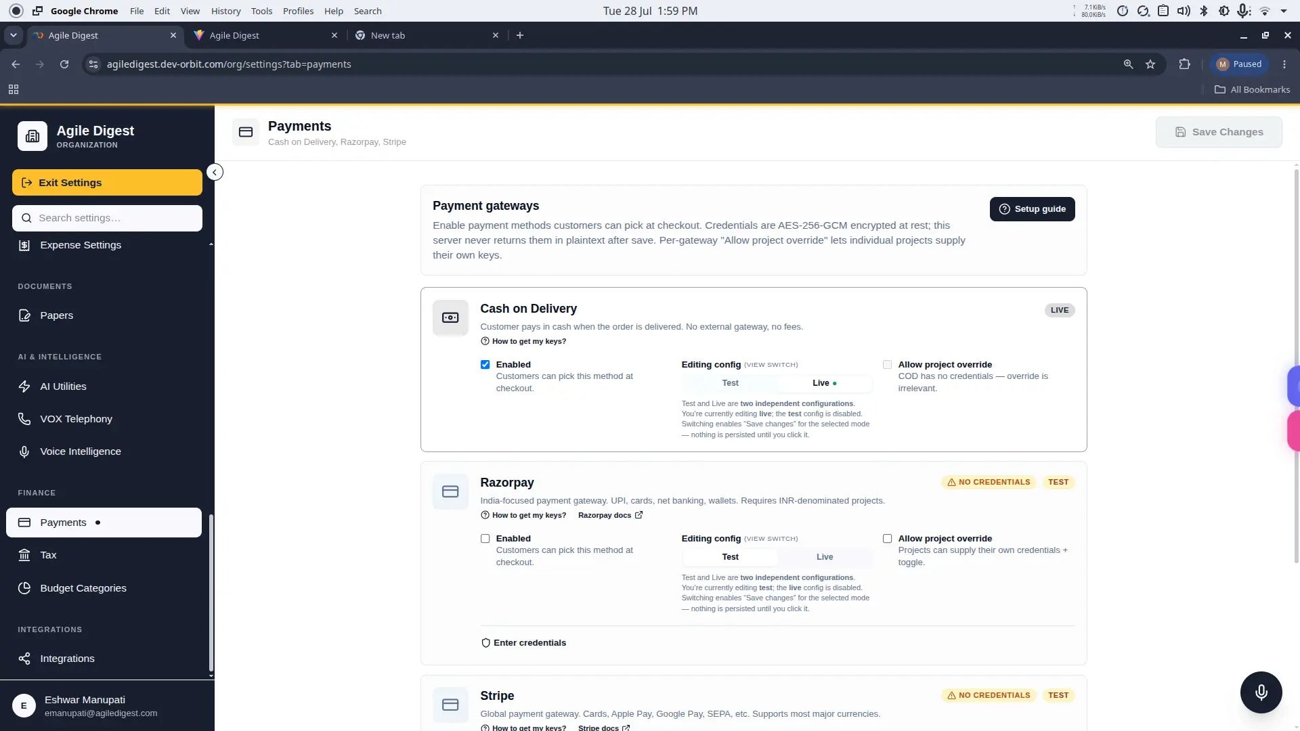Click the main page vertical scrollbar
The image size is (1300, 731).
click(x=1296, y=365)
